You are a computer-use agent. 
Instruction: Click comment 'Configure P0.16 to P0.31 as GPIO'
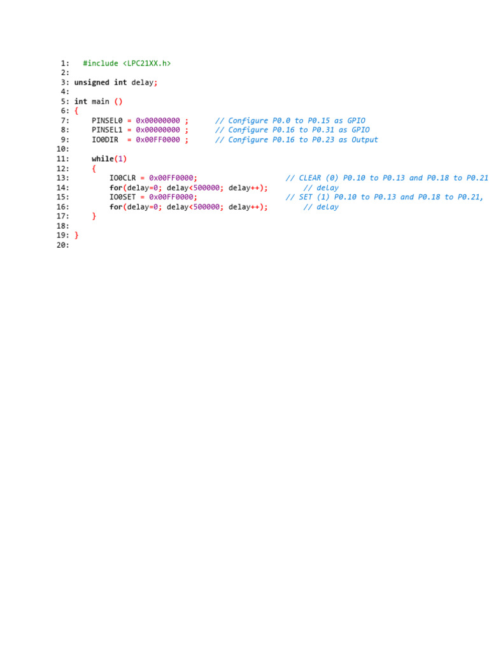292,130
